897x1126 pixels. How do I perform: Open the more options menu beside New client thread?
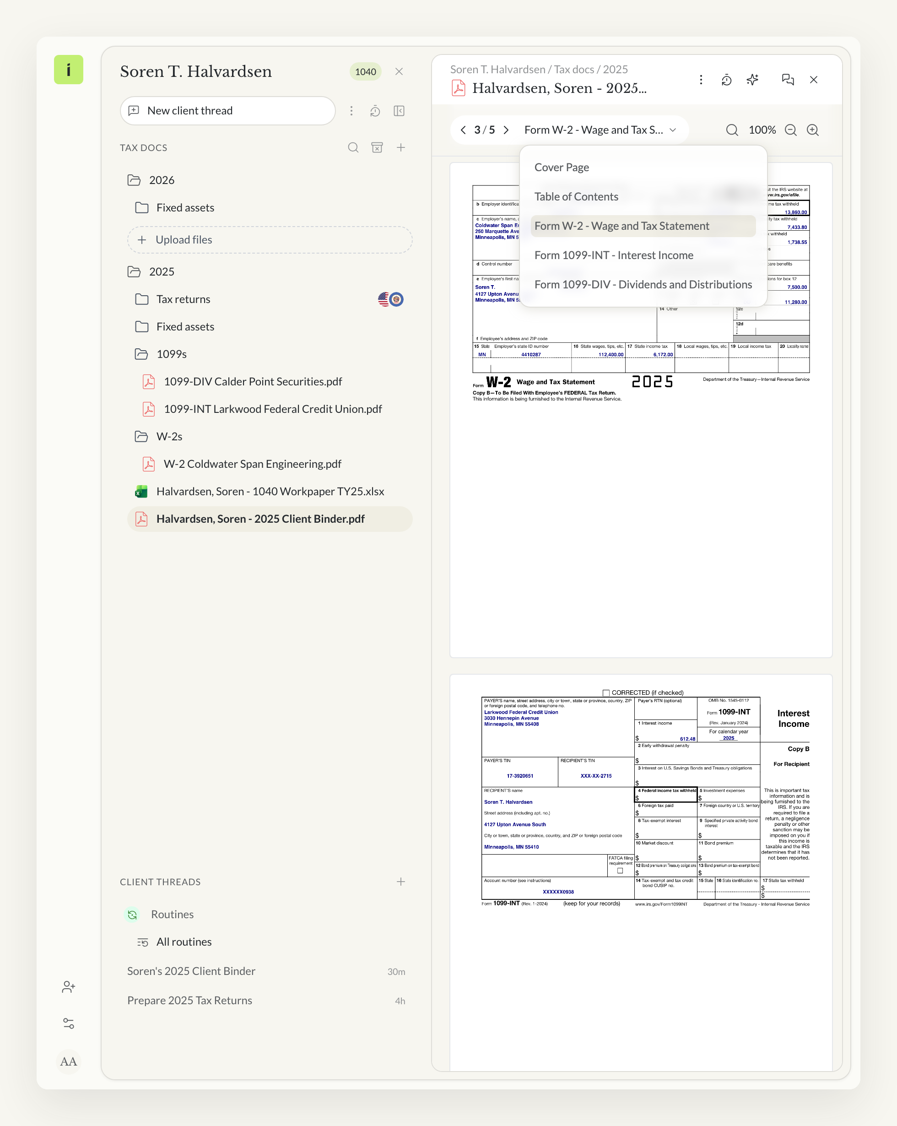351,111
